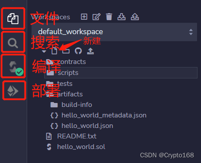The height and width of the screenshot is (163, 201).
Task: Expand the scripts folder
Action: tap(121, 73)
